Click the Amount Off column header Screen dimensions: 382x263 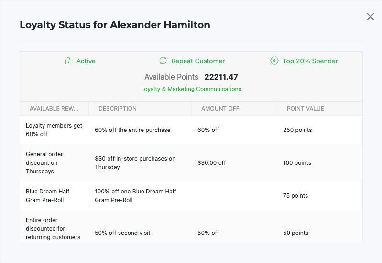click(234, 109)
